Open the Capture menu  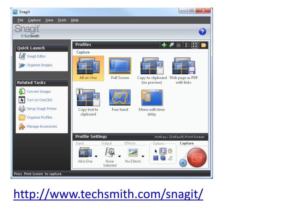[x=34, y=20]
